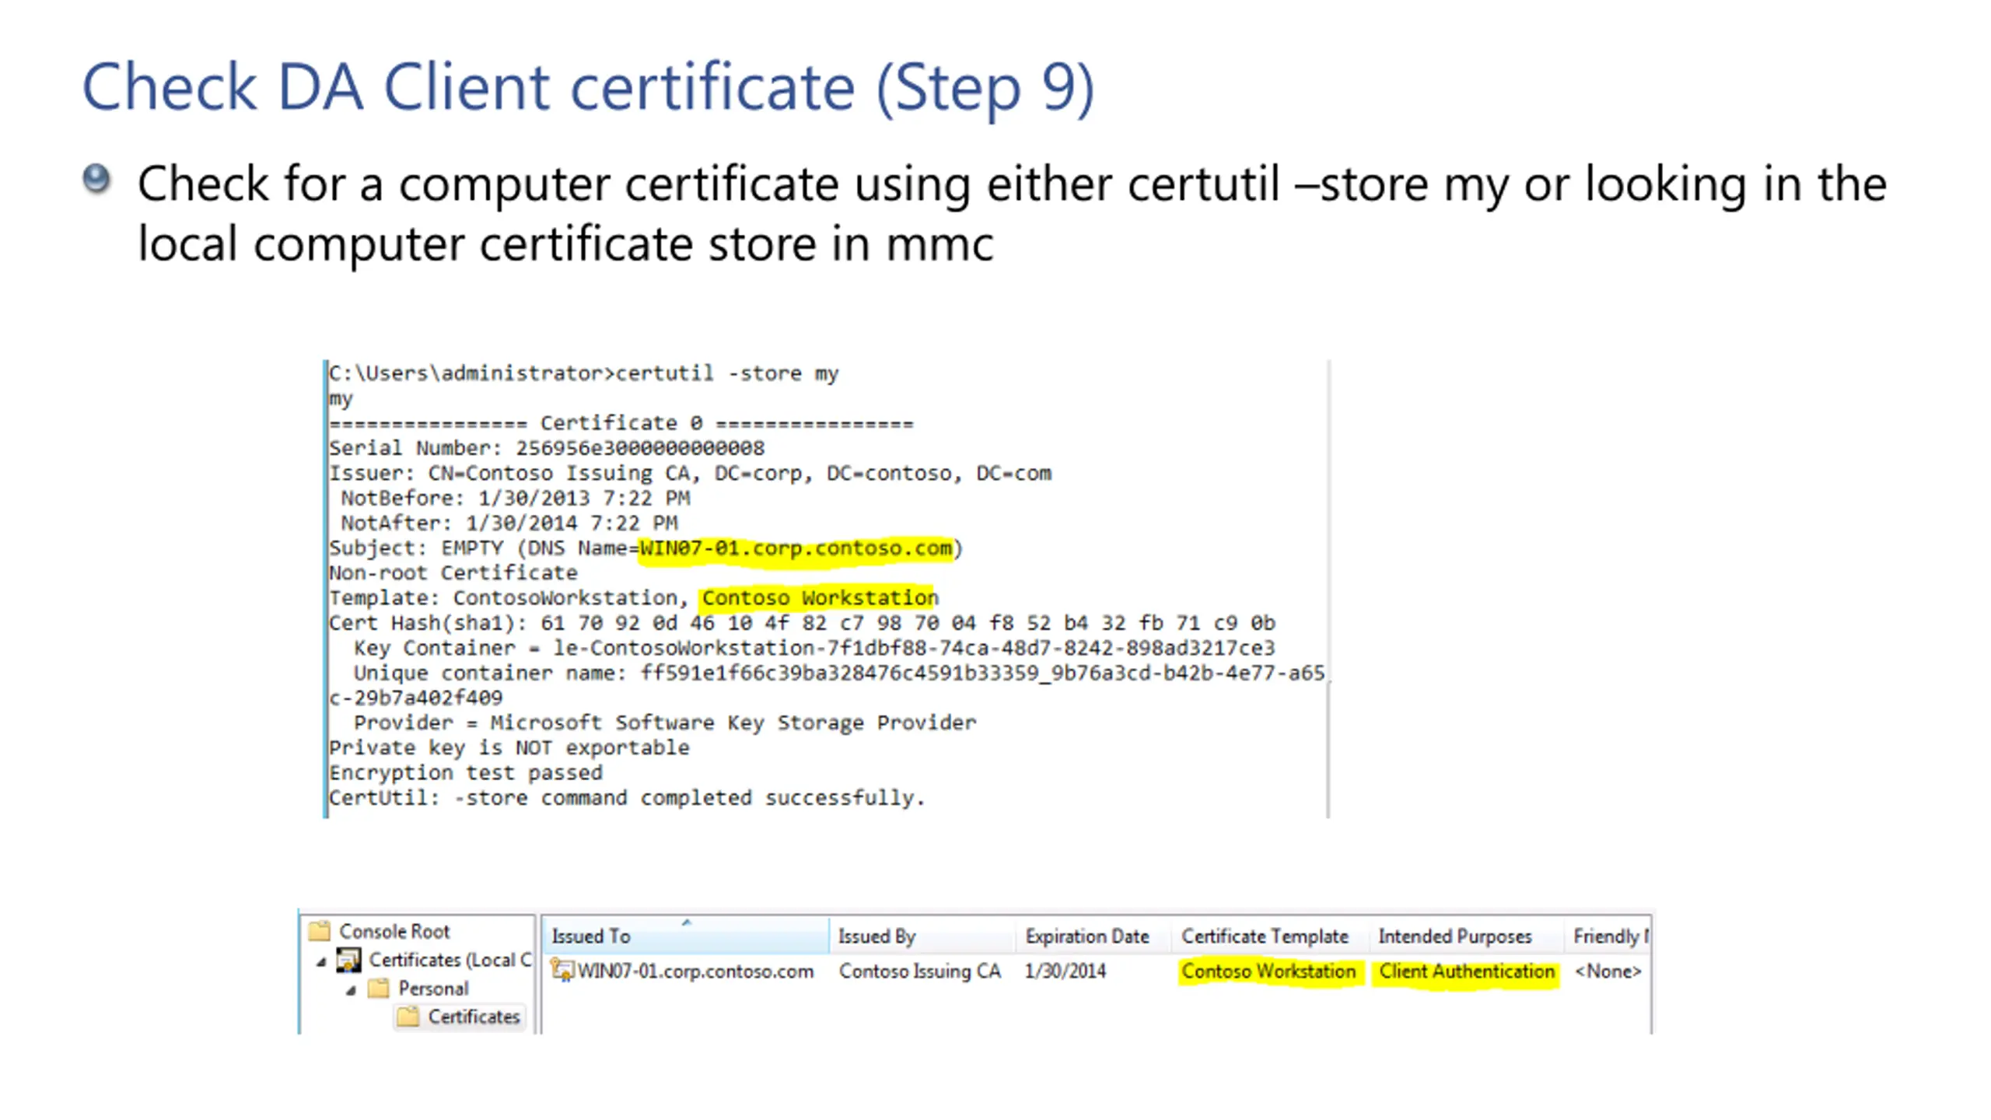The height and width of the screenshot is (1120, 1991).
Task: Click the WIN07-01 certificate row icon
Action: click(x=562, y=971)
